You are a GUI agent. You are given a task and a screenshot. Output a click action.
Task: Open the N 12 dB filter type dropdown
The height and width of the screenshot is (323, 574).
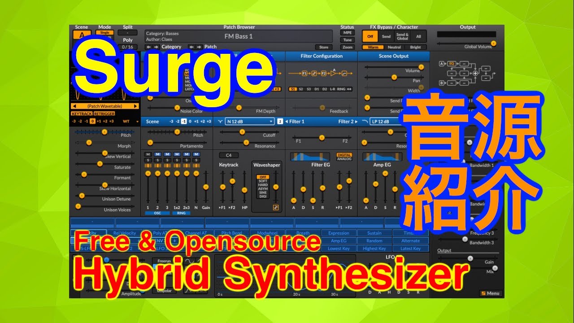point(248,121)
